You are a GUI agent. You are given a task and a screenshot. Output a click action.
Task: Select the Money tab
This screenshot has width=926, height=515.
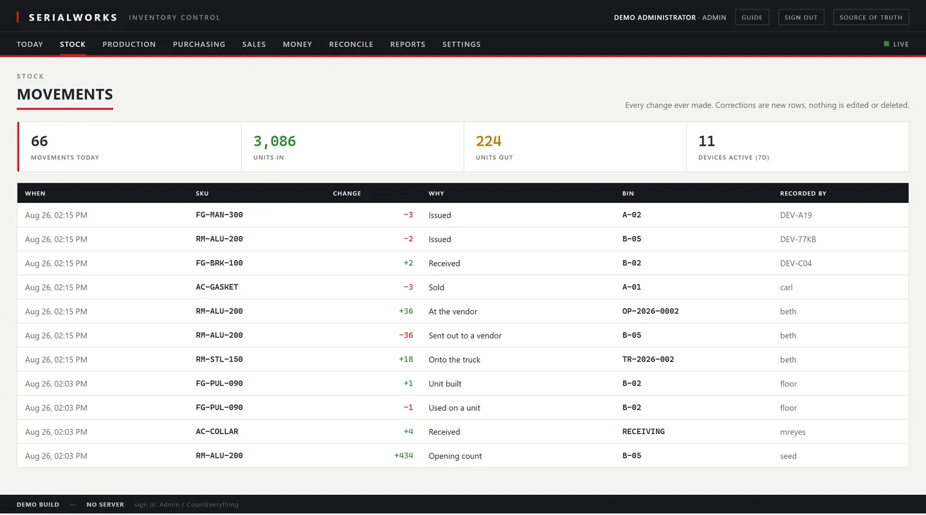coord(298,44)
